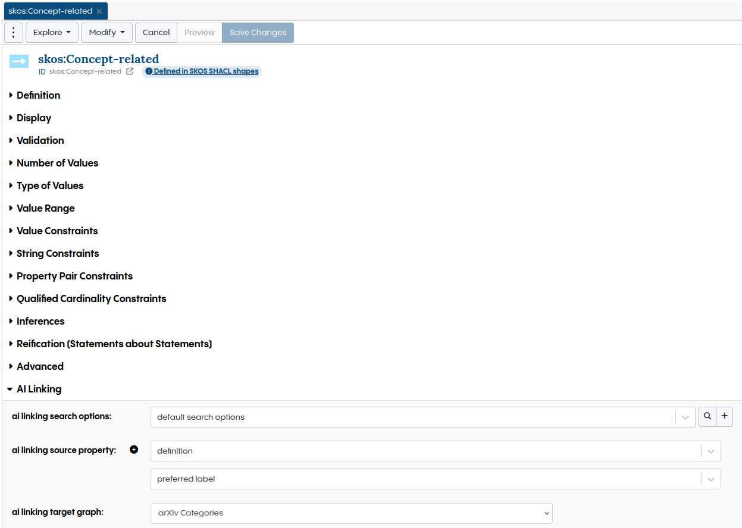The height and width of the screenshot is (528, 742).
Task: Open the definition source property dropdown arrow
Action: (x=711, y=451)
